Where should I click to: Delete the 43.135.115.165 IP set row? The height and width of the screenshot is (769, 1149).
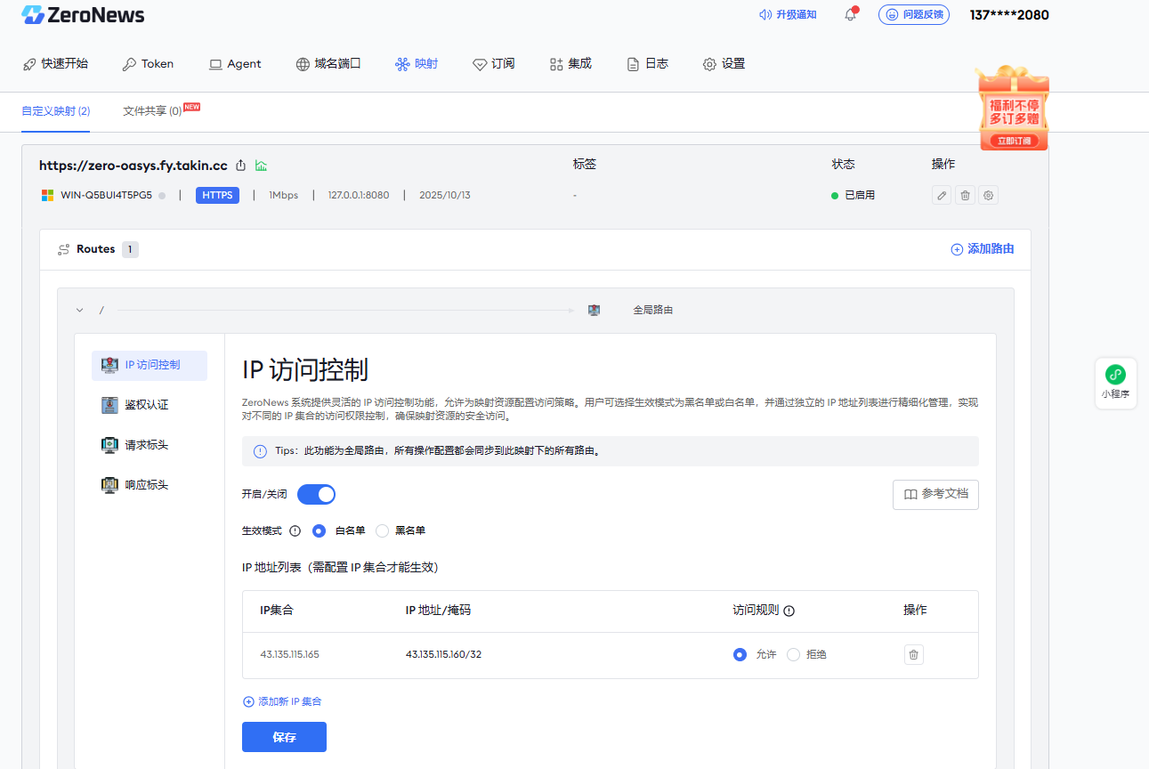(x=913, y=655)
